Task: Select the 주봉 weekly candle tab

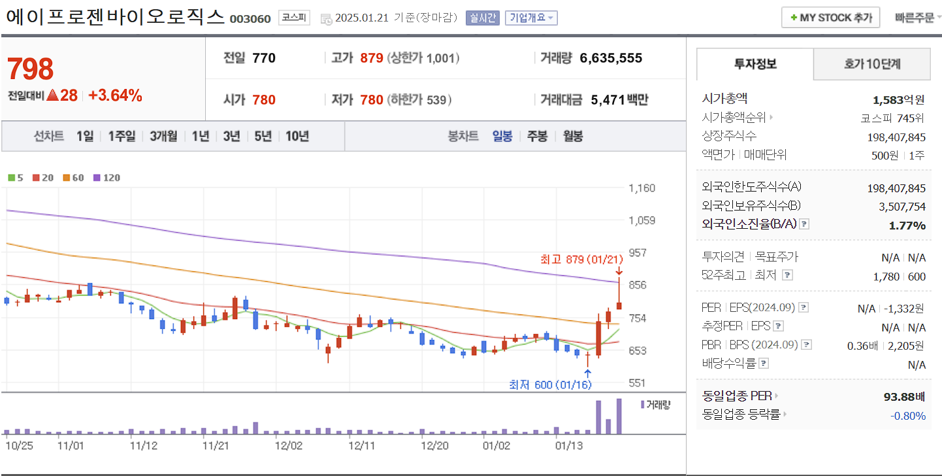Action: (x=536, y=136)
